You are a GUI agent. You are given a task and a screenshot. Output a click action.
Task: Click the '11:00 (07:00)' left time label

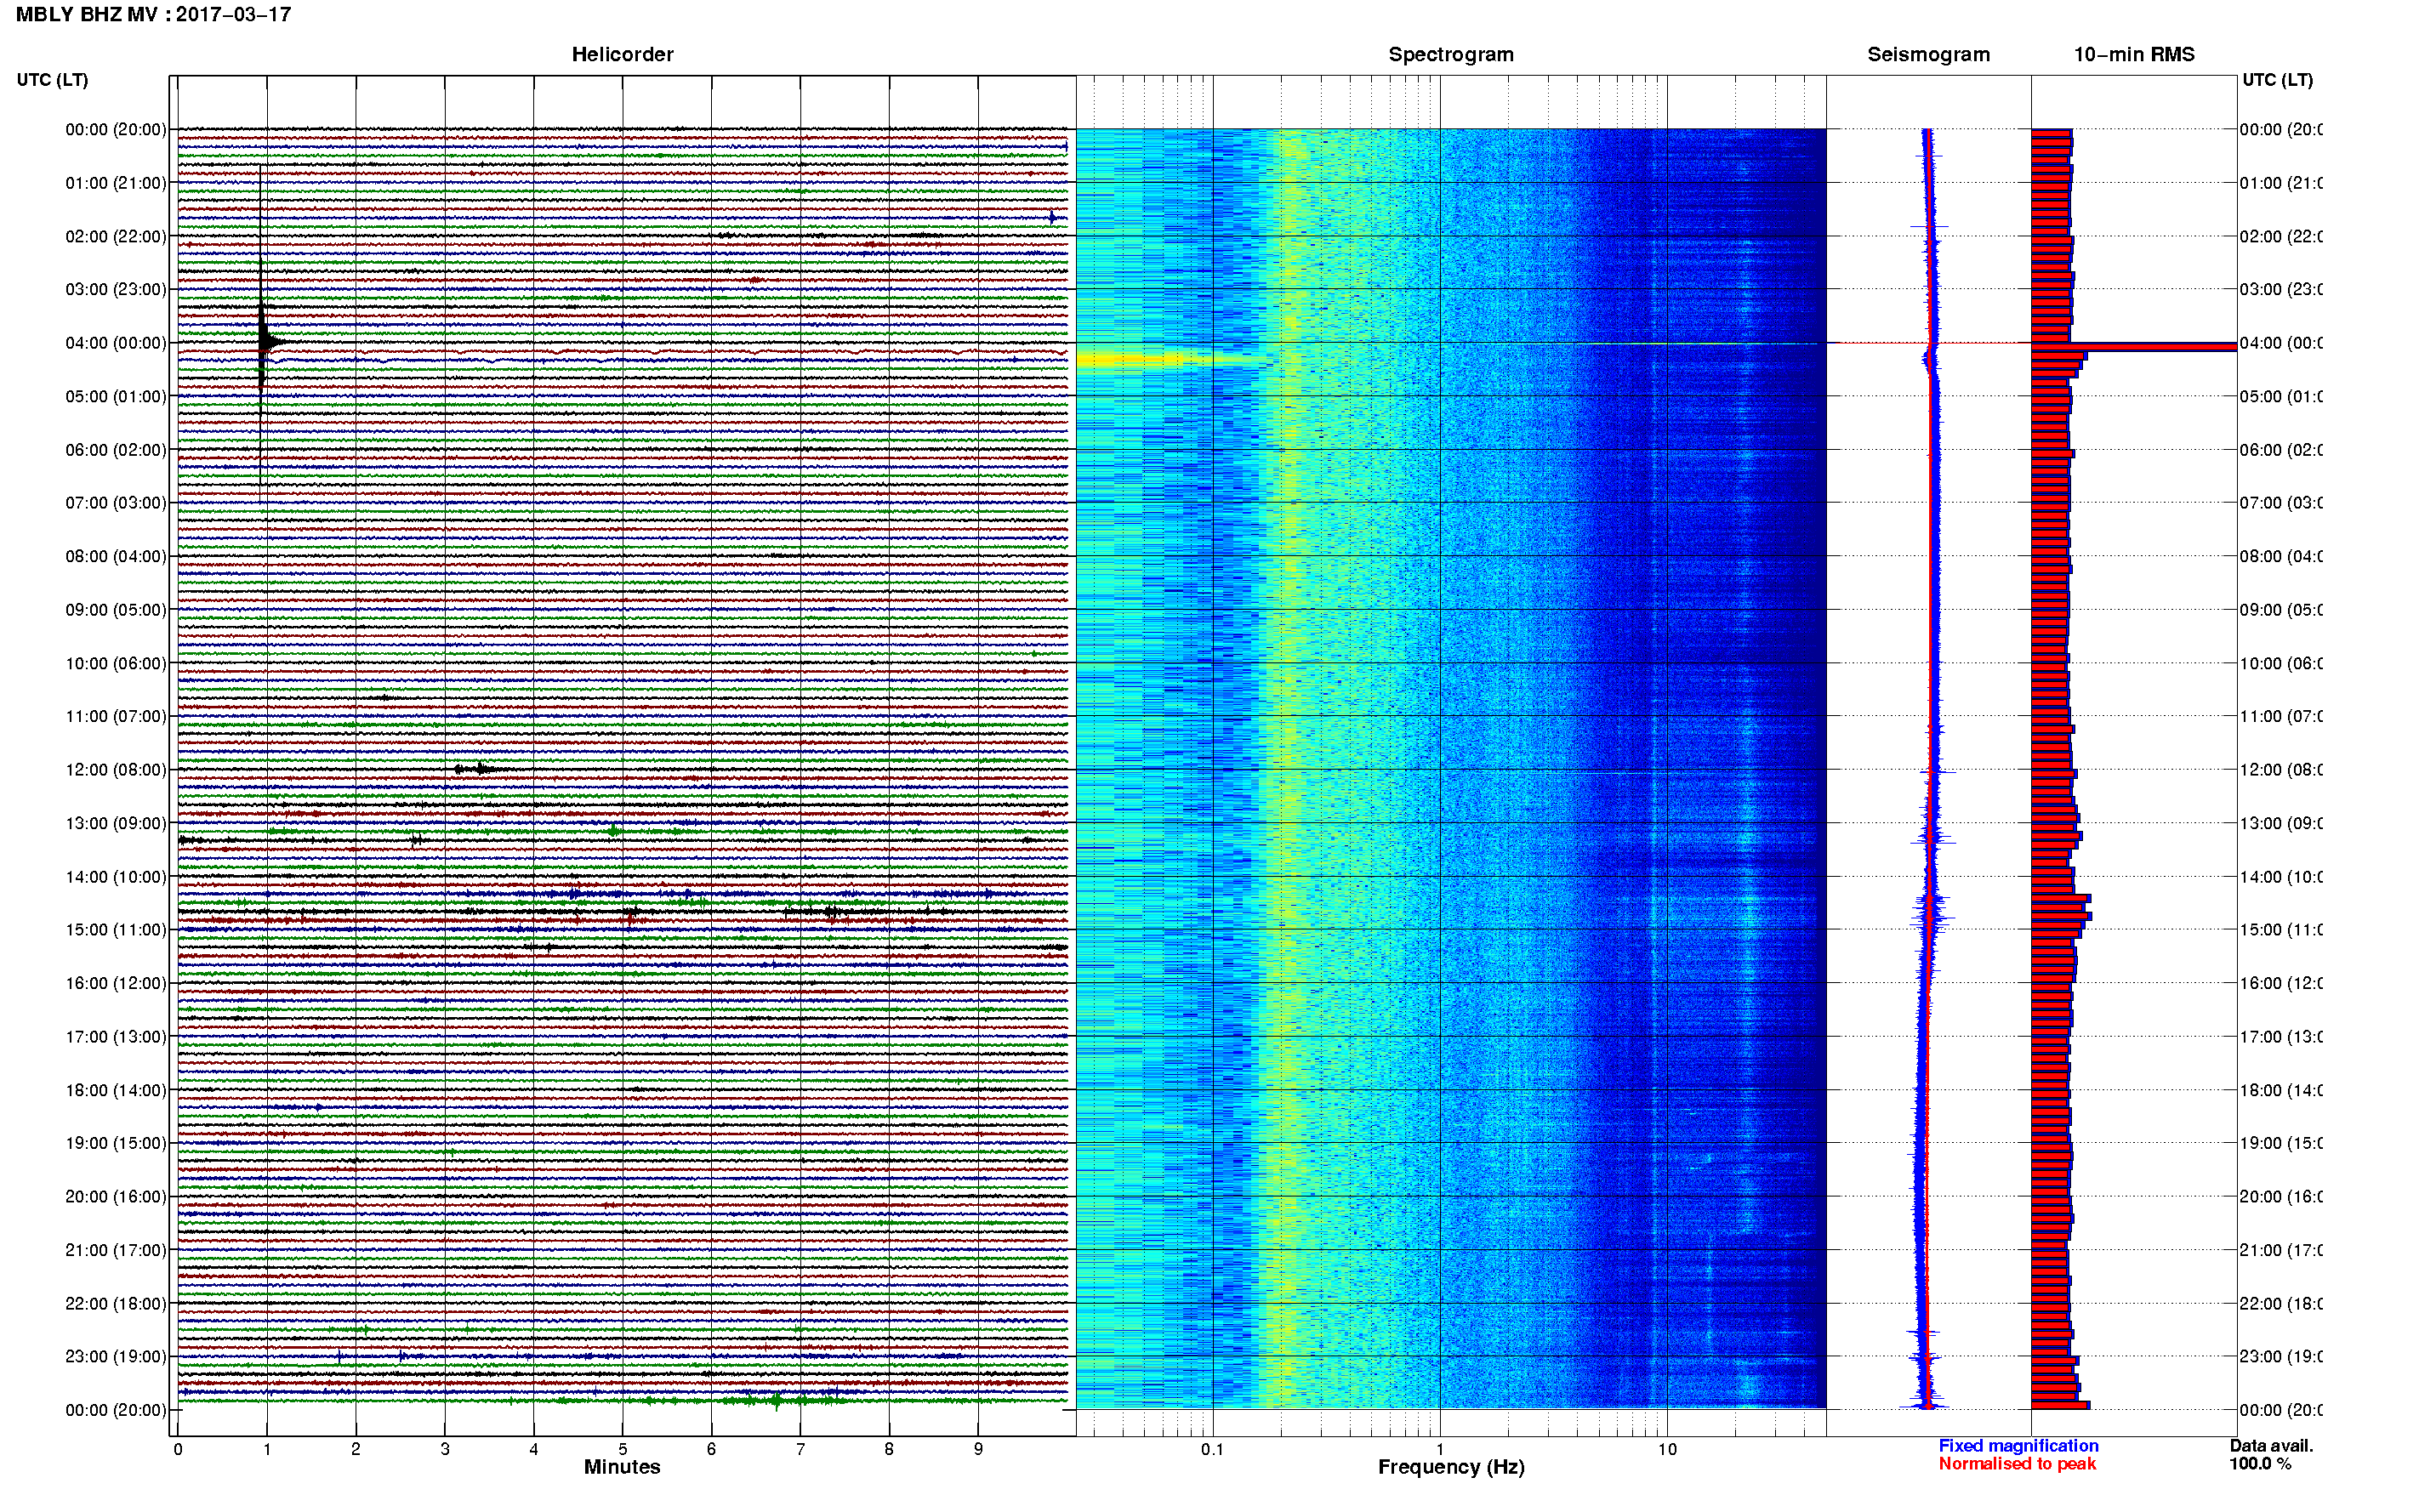click(x=116, y=716)
